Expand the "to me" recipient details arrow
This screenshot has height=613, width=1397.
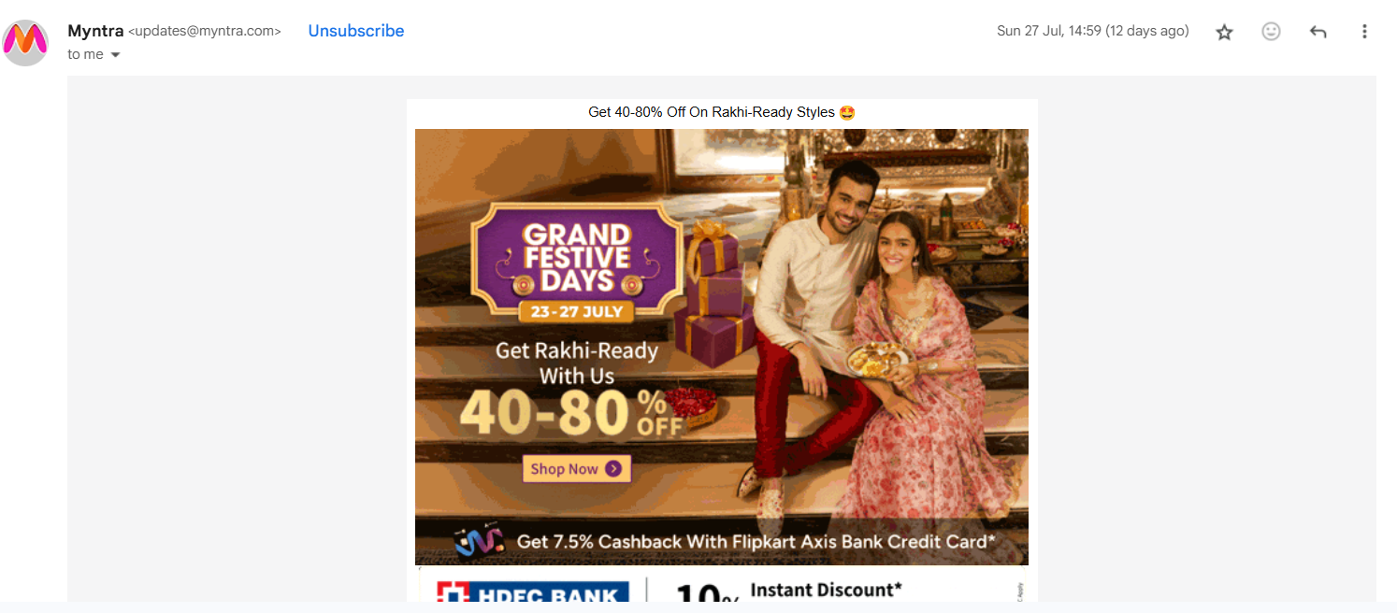pyautogui.click(x=116, y=55)
